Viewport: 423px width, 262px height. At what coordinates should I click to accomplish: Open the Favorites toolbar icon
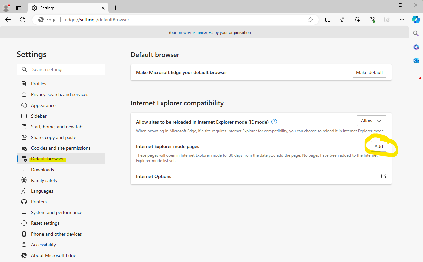pyautogui.click(x=343, y=20)
